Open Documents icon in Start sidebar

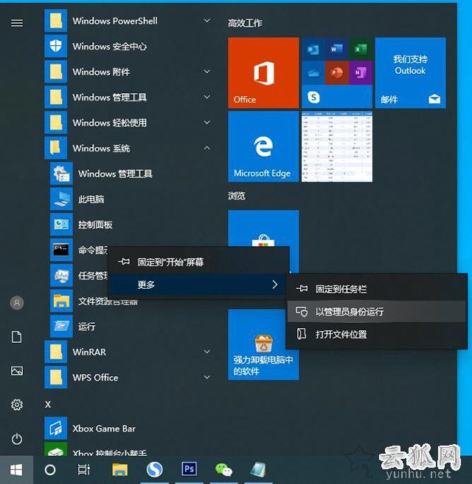17,337
